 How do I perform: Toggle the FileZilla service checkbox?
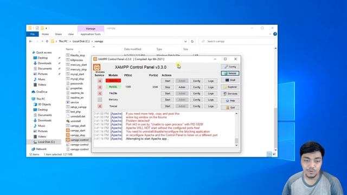click(100, 93)
